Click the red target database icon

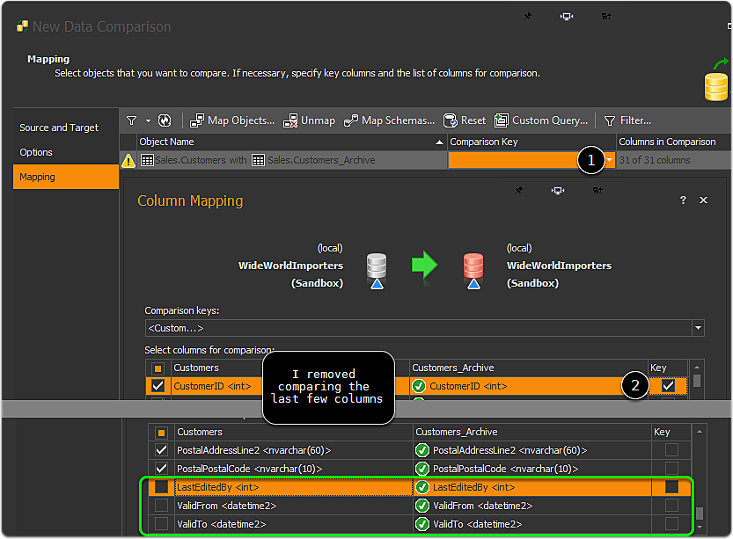(x=473, y=271)
